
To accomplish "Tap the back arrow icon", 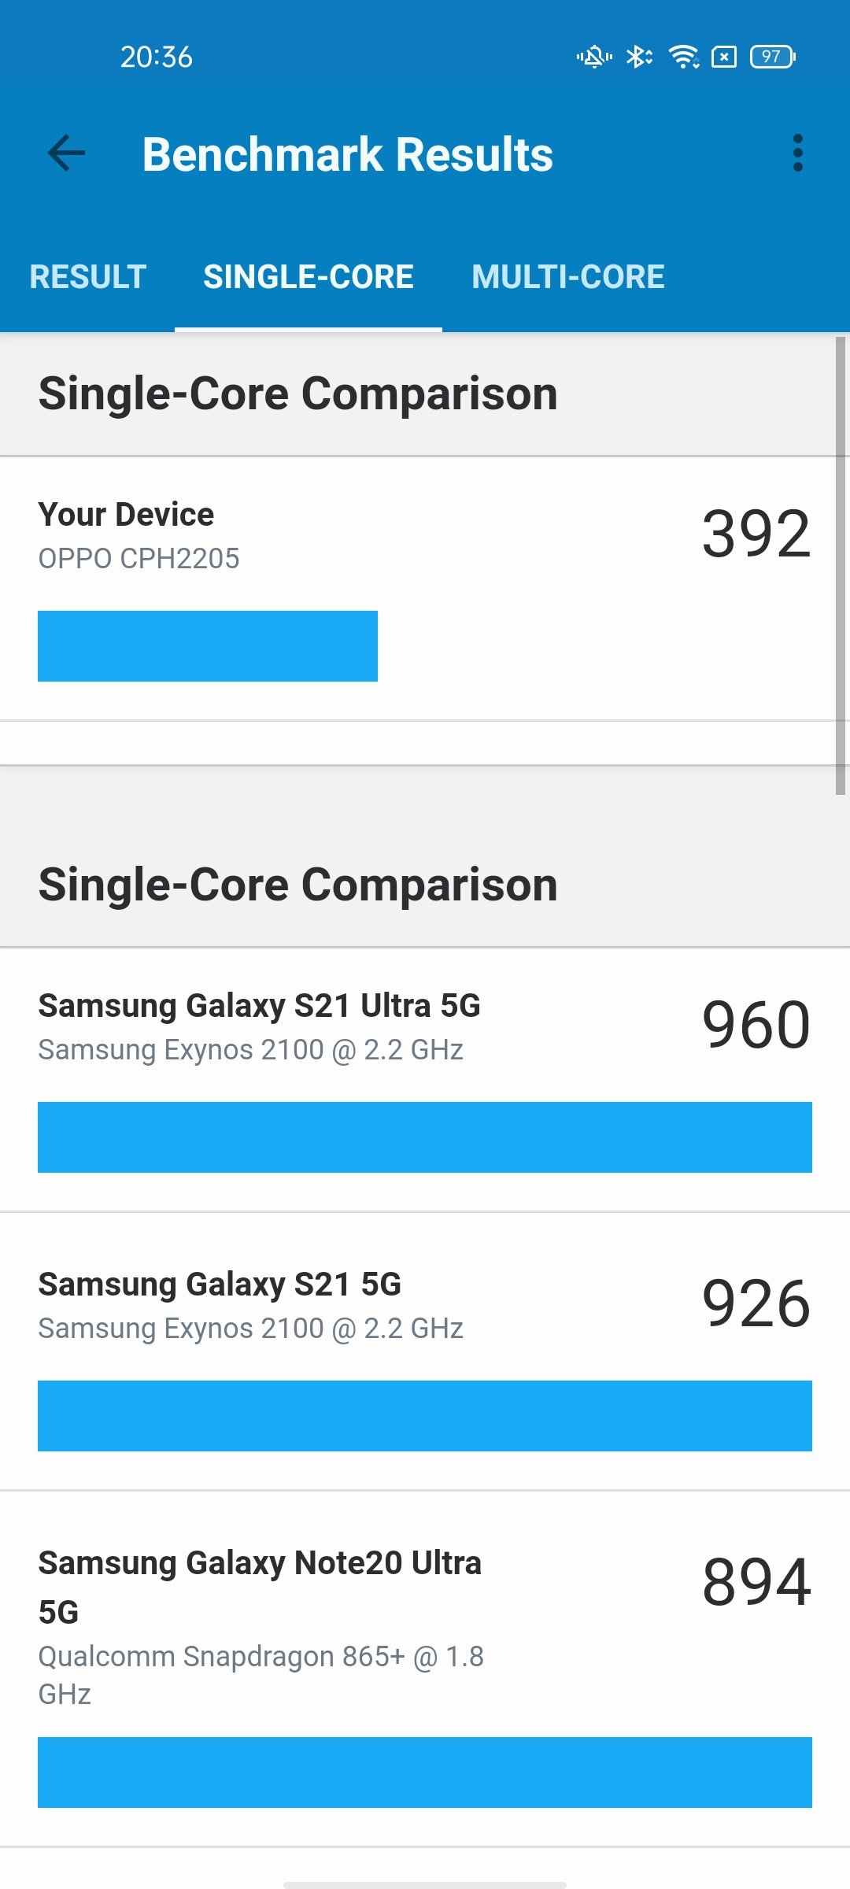I will click(66, 153).
